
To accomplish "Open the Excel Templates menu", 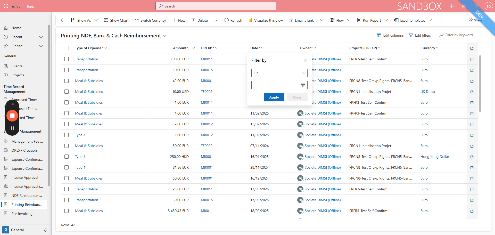I will pyautogui.click(x=413, y=20).
